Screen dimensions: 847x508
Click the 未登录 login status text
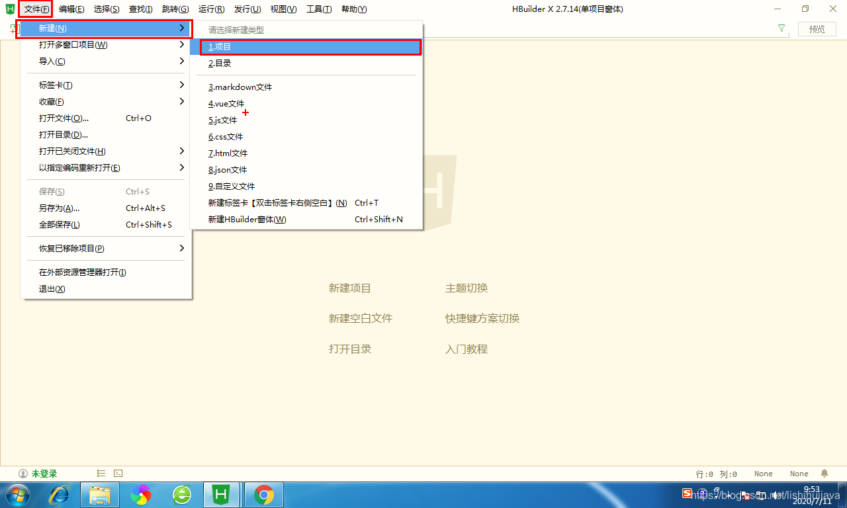tap(44, 474)
